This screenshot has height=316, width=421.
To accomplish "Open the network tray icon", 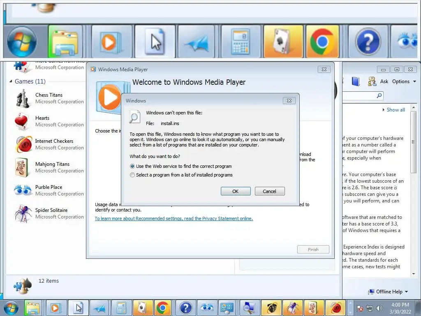I will (370, 308).
